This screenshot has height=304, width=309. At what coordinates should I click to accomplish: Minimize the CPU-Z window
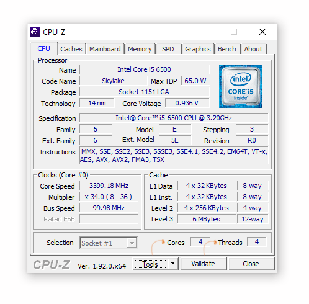point(206,32)
